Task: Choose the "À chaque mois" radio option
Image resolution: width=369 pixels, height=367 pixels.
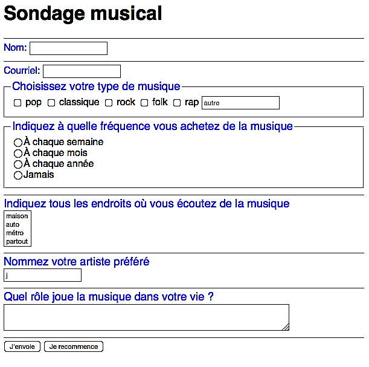Action: (x=18, y=154)
